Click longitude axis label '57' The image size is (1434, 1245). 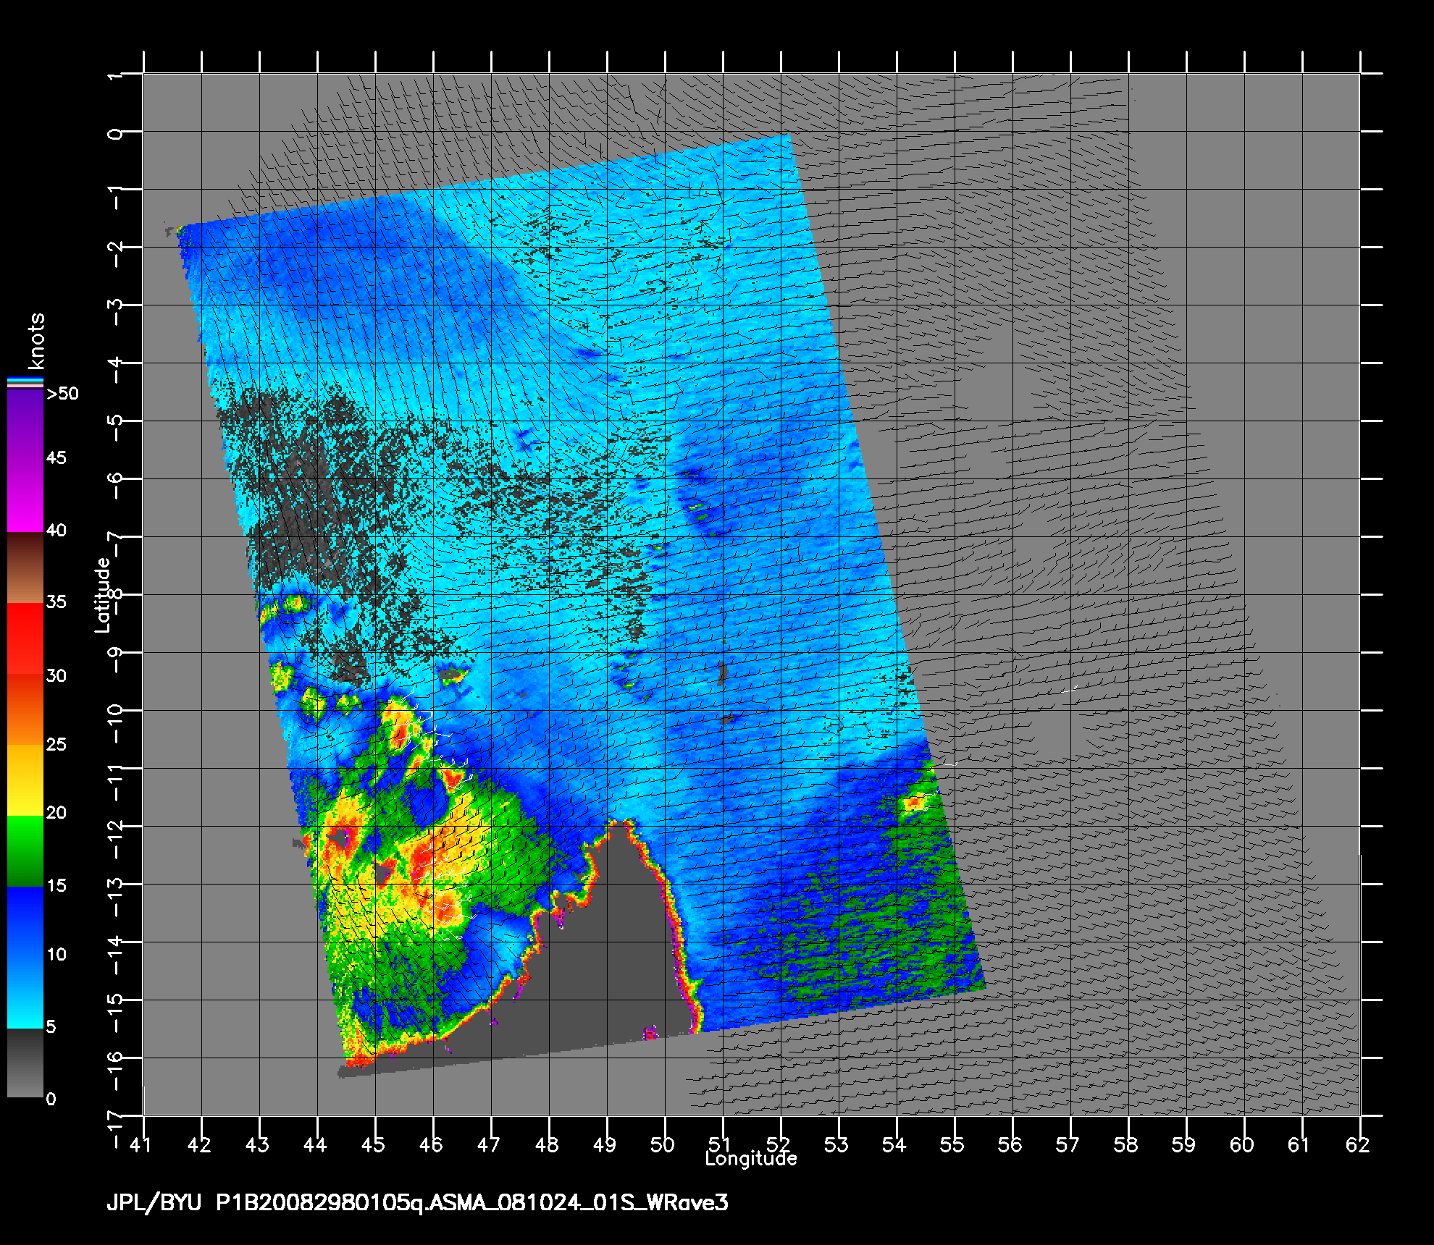1068,1144
